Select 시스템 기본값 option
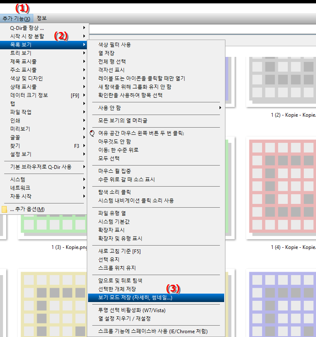The width and height of the screenshot is (316, 337). pyautogui.click(x=156, y=222)
